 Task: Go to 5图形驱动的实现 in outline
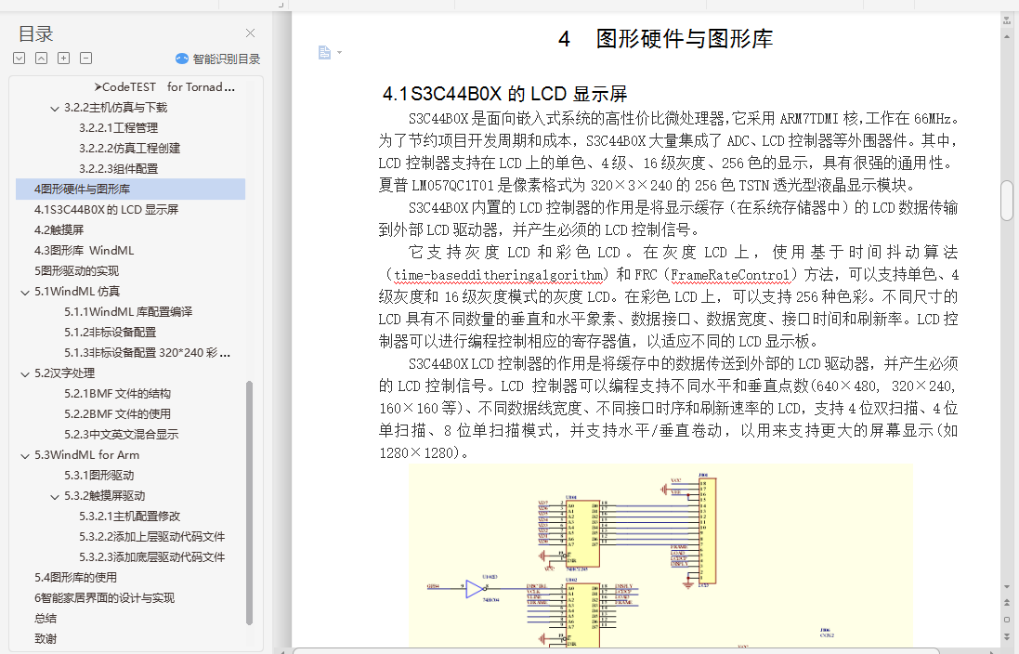77,271
